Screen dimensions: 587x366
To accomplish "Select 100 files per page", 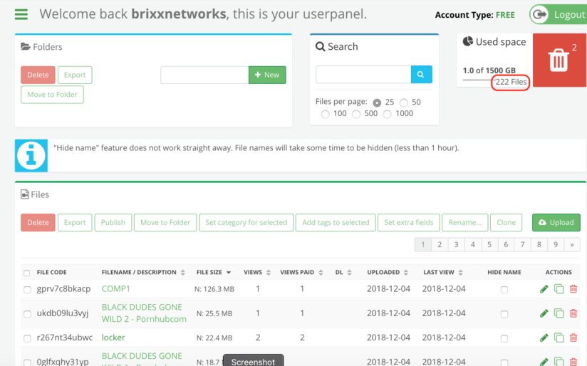I will click(325, 114).
